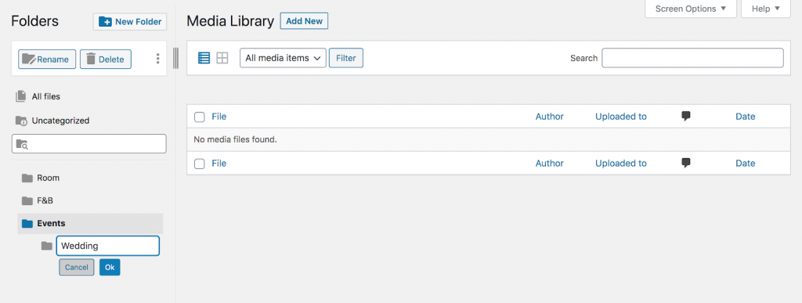
Task: Click the All files documents icon
Action: [20, 96]
